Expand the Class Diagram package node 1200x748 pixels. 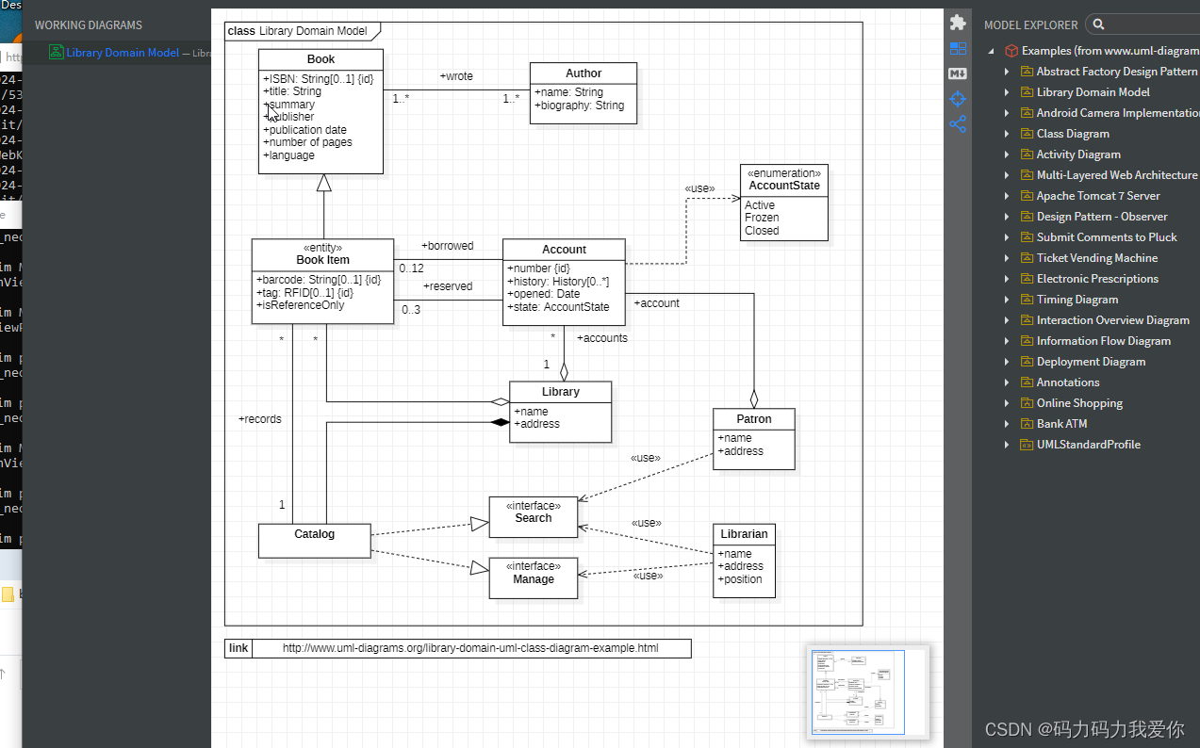[x=1007, y=134]
